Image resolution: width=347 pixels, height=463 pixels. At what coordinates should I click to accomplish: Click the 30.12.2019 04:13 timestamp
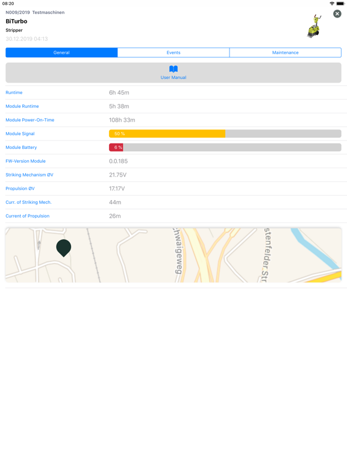click(27, 39)
